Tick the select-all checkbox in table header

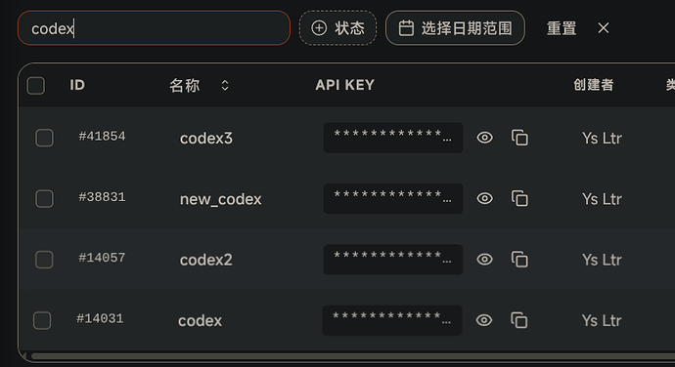click(x=36, y=86)
